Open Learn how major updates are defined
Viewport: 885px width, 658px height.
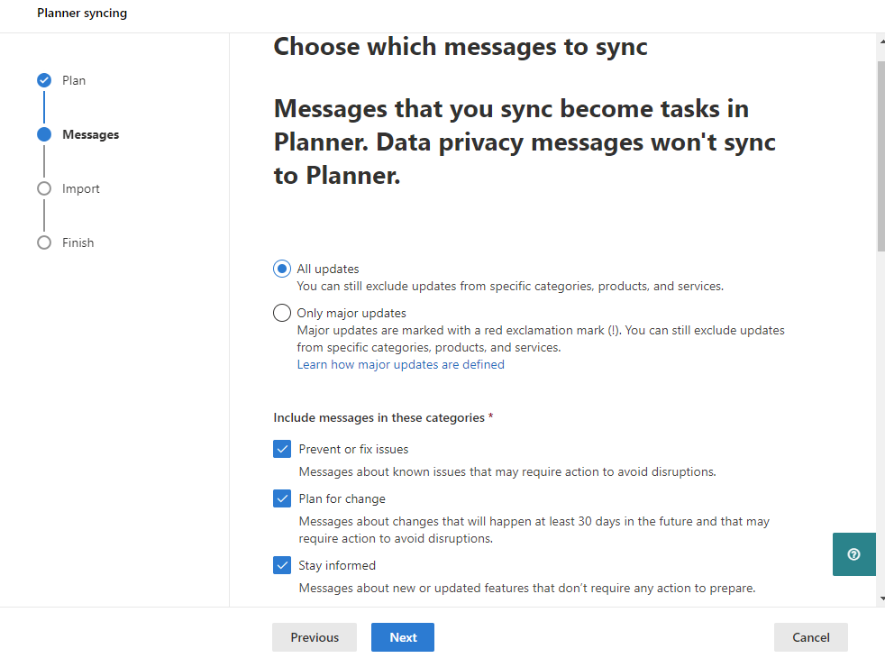(x=400, y=365)
